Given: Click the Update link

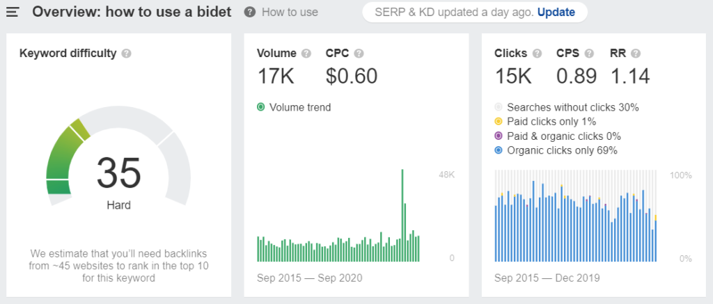Looking at the screenshot, I should point(556,13).
